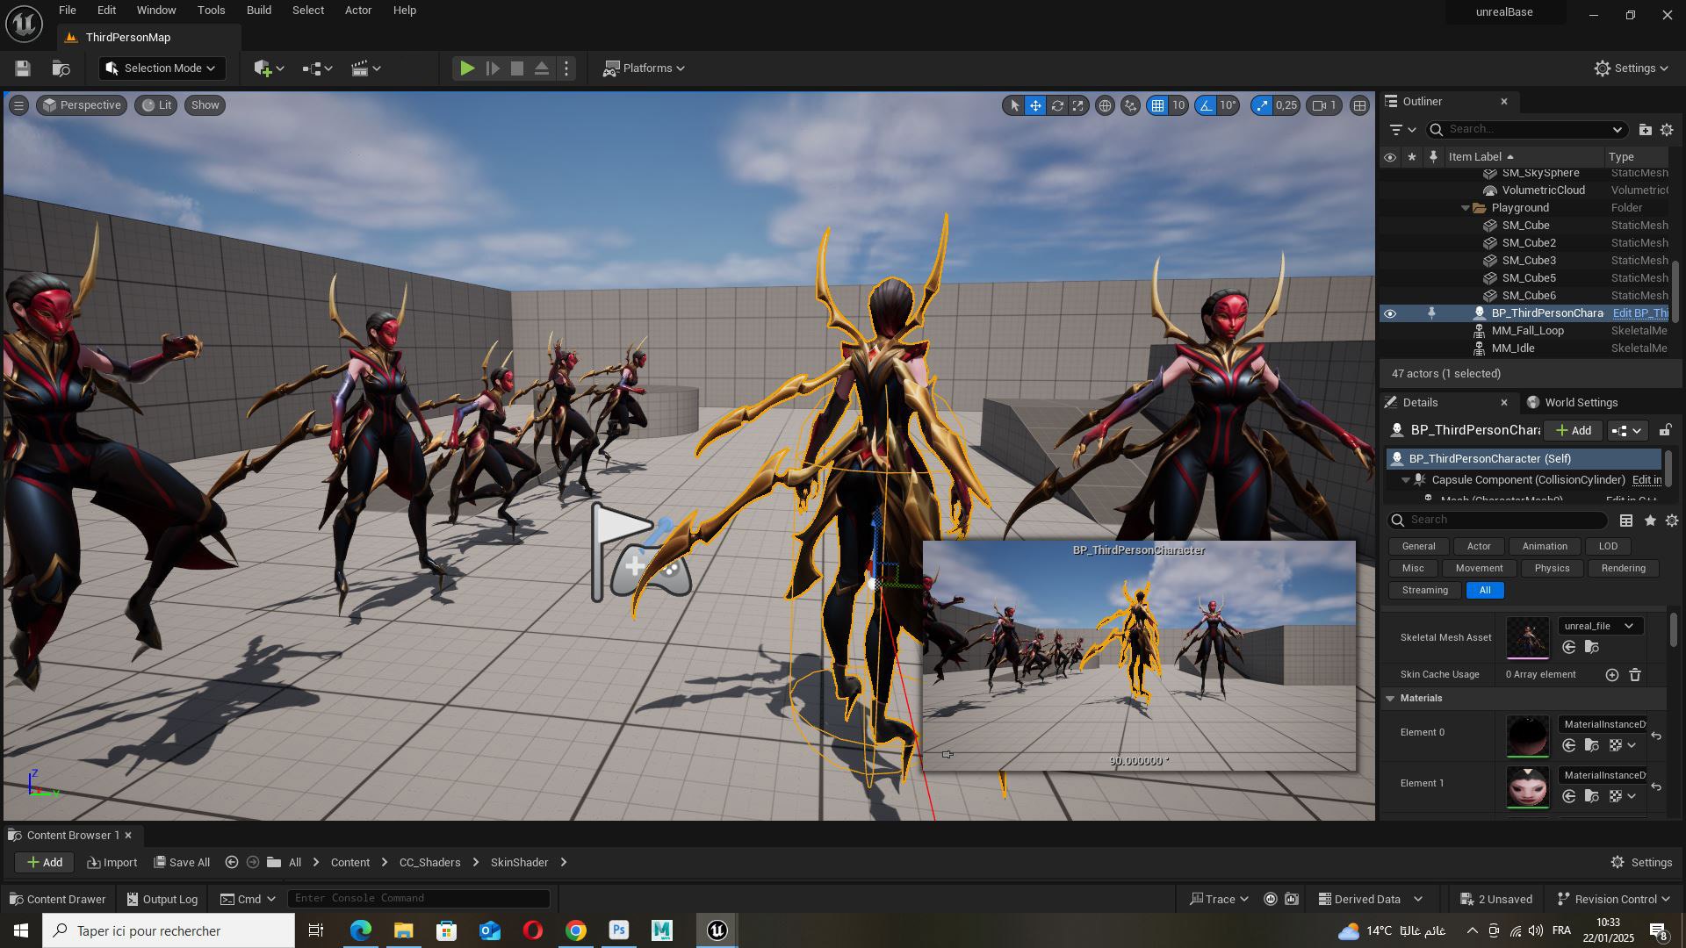Screen dimensions: 1686x948
Task: Open Photoshop from the Windows taskbar
Action: (619, 930)
